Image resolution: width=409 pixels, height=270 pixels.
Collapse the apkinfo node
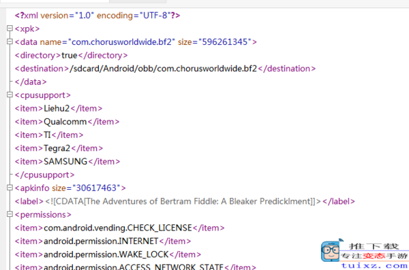(10, 188)
